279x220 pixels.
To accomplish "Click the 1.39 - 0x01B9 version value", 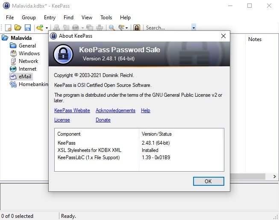I will [x=156, y=158].
